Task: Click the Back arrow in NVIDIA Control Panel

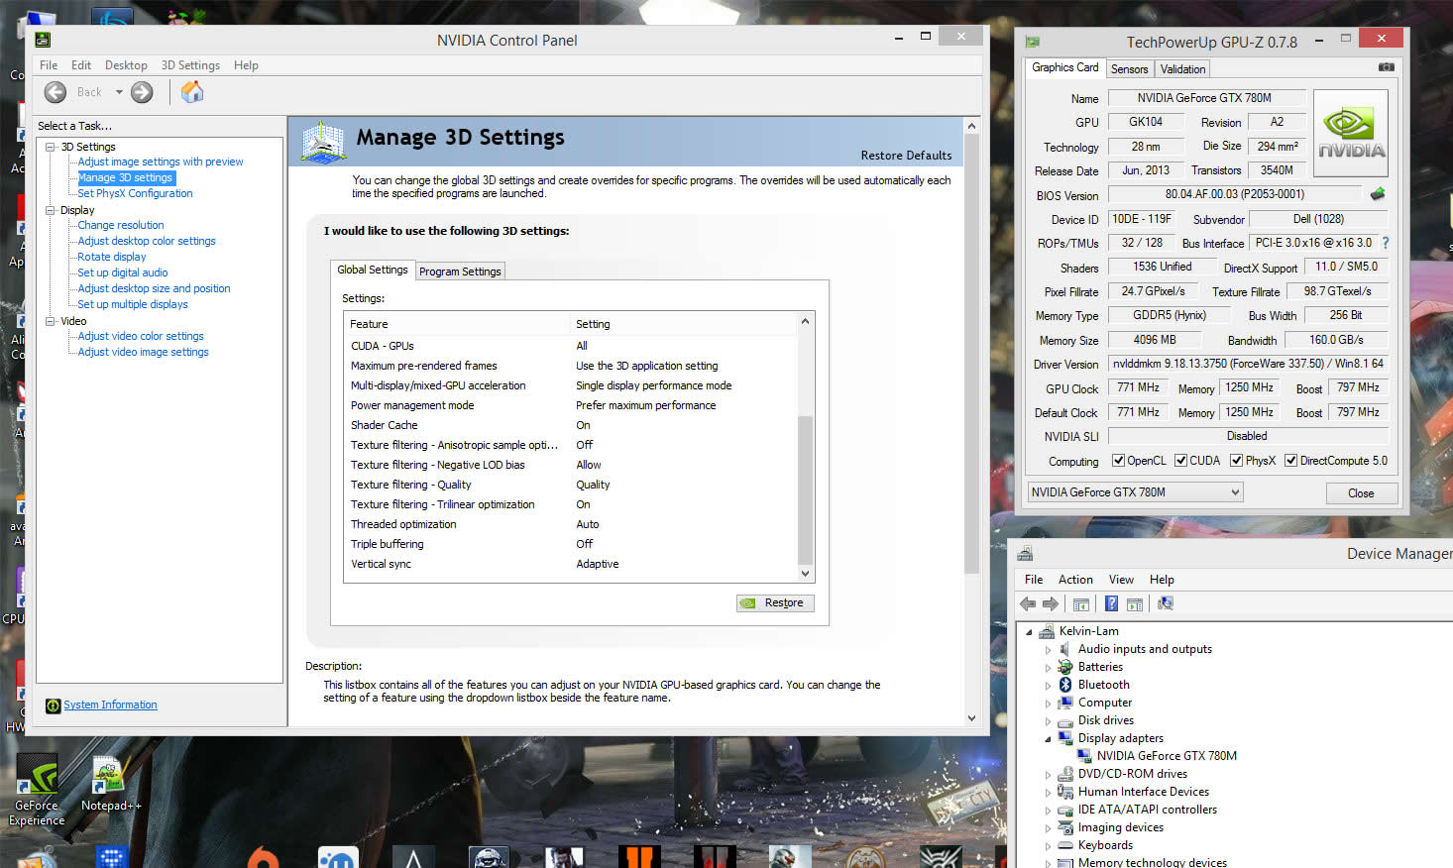Action: pyautogui.click(x=56, y=92)
